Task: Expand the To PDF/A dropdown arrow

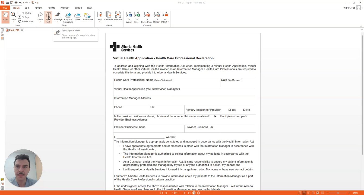Action: (168, 22)
